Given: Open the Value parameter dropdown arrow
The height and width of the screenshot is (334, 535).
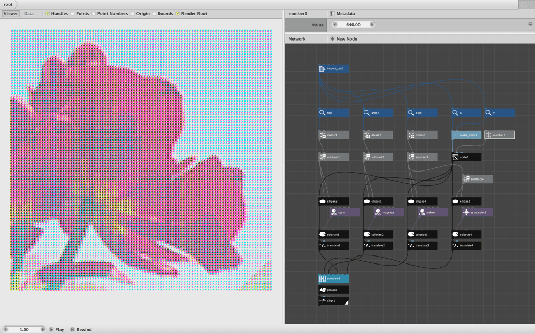Looking at the screenshot, I should pyautogui.click(x=530, y=25).
